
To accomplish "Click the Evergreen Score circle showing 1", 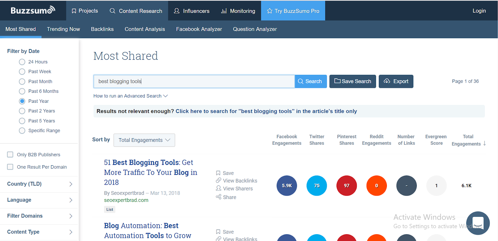I will (x=436, y=186).
